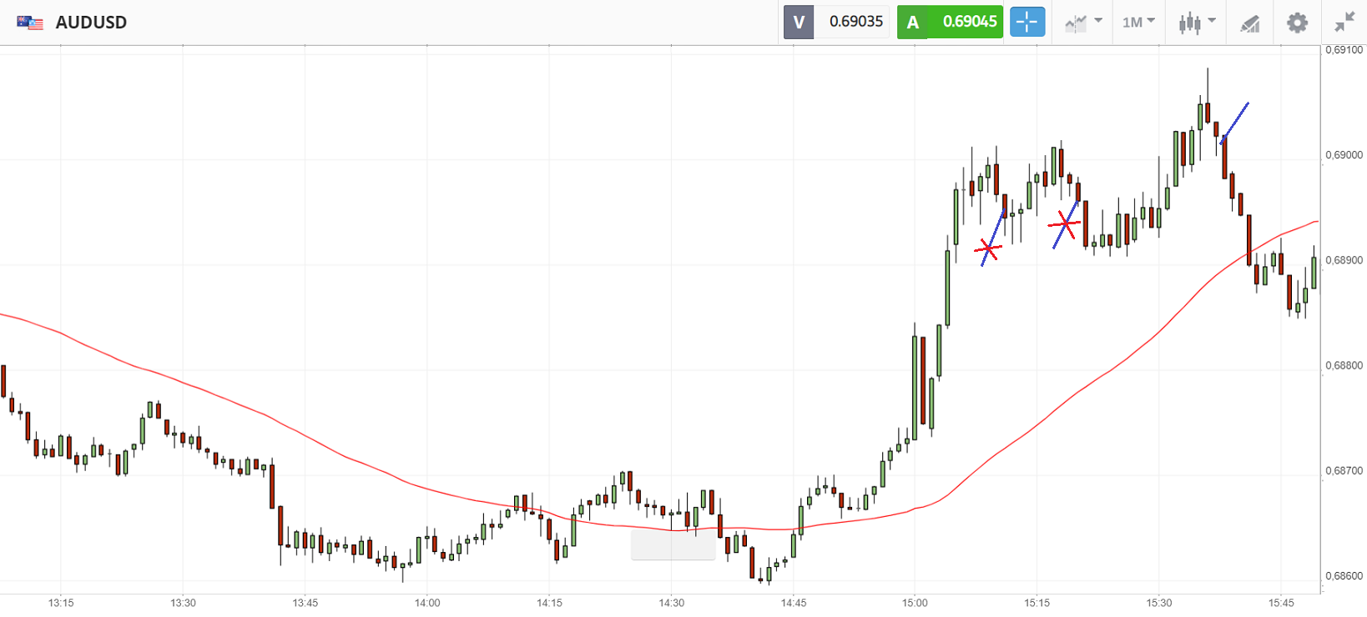Expand arrow beside the compare chart icon
Screen dimensions: 1367x617
(1098, 21)
